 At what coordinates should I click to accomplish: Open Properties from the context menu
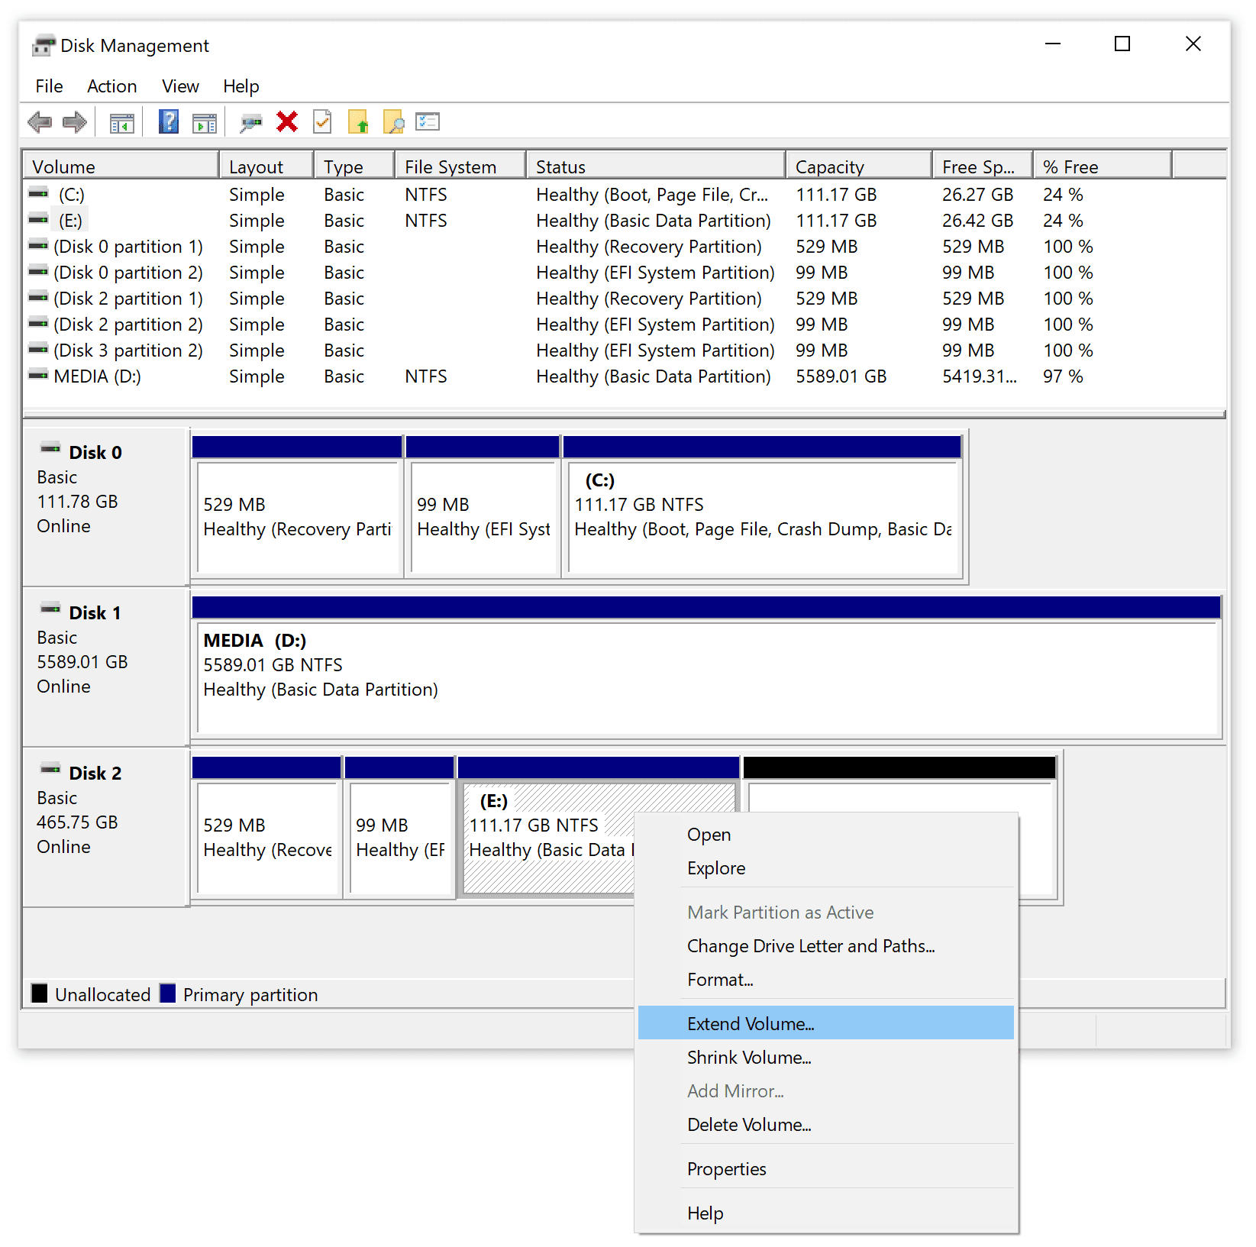coord(726,1168)
